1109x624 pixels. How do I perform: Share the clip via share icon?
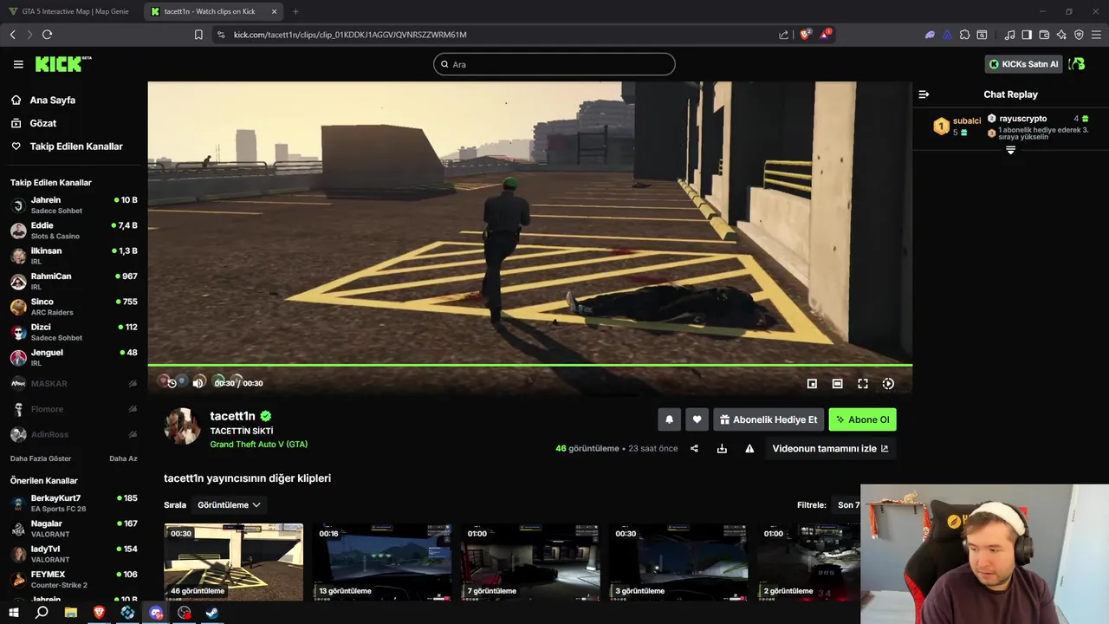(x=694, y=448)
